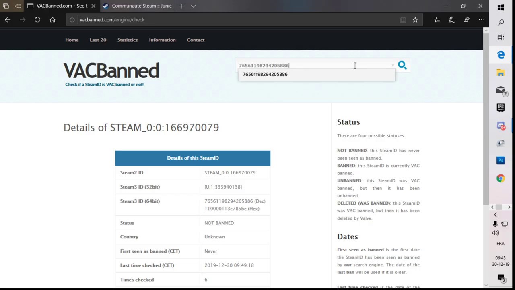
Task: Open Google Chrome from taskbar
Action: (x=501, y=178)
